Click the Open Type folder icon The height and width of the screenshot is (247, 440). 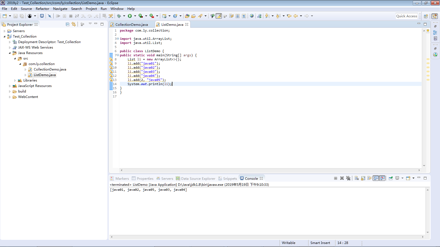pyautogui.click(x=187, y=16)
